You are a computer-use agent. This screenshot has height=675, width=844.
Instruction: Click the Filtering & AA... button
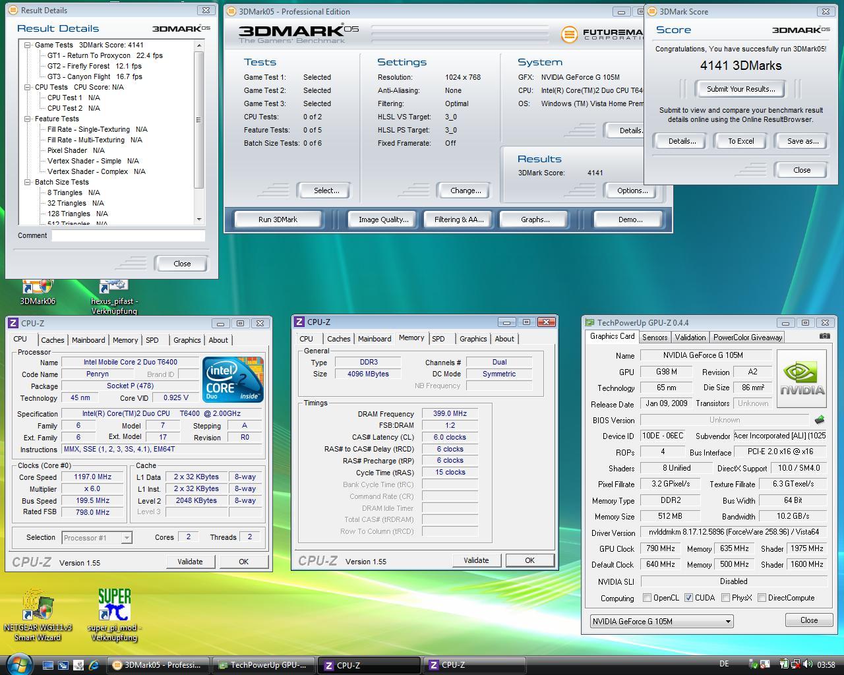459,220
